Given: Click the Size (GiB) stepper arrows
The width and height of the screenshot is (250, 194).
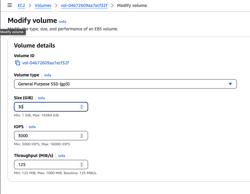Looking at the screenshot, I should (x=82, y=107).
